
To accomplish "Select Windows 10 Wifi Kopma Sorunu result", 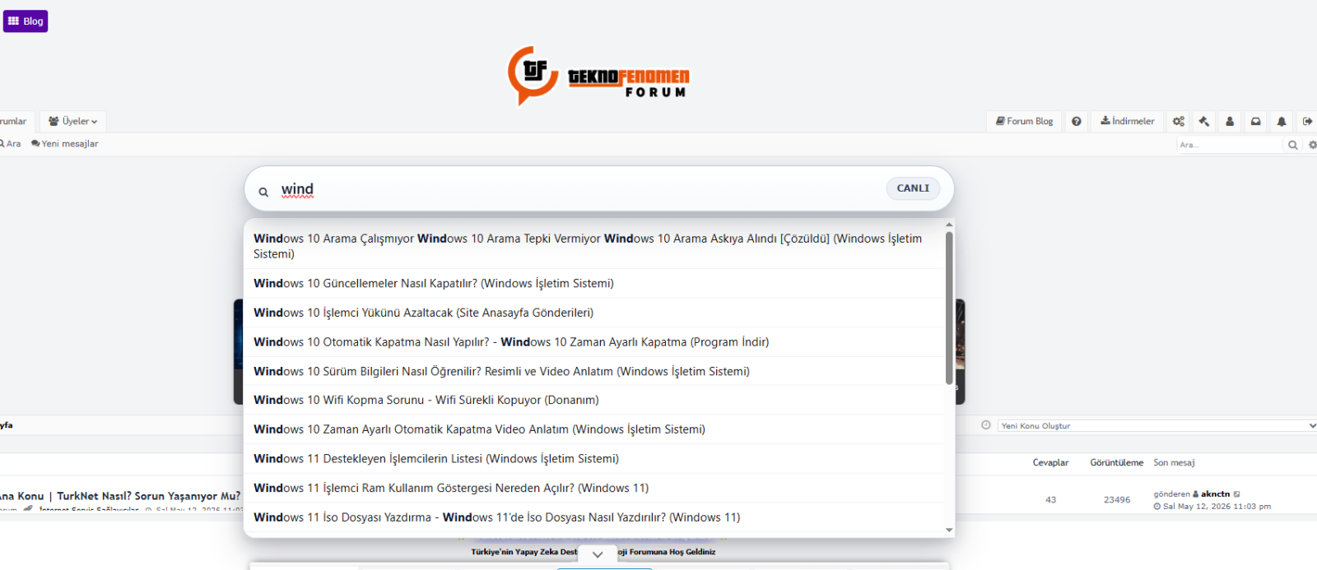I will (x=593, y=400).
